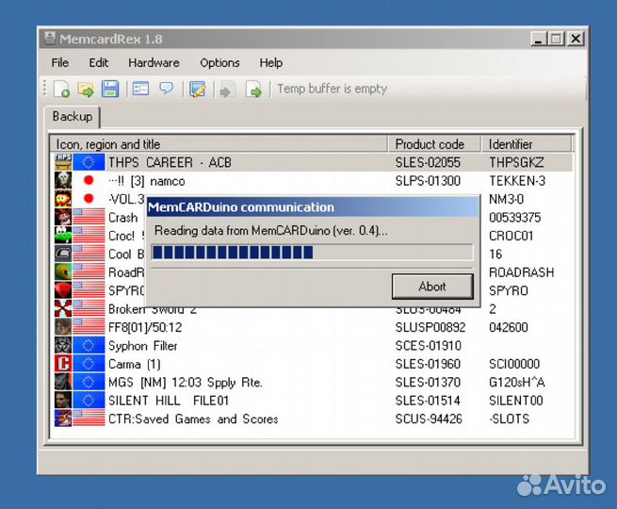Open the Hardware menu
The height and width of the screenshot is (509, 617).
(x=154, y=63)
